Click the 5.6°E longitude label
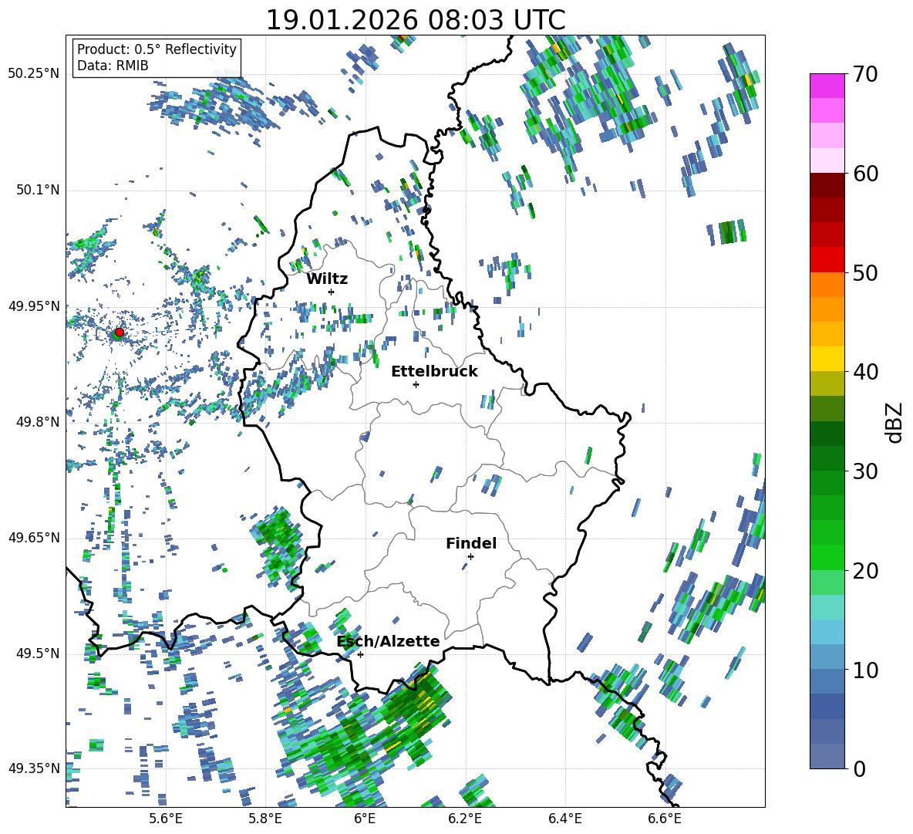This screenshot has width=913, height=834. [166, 819]
